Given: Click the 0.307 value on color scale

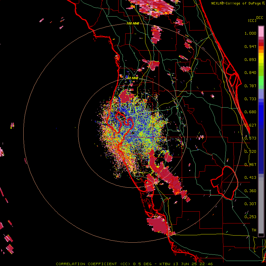Looking at the screenshot, I should 250,204.
